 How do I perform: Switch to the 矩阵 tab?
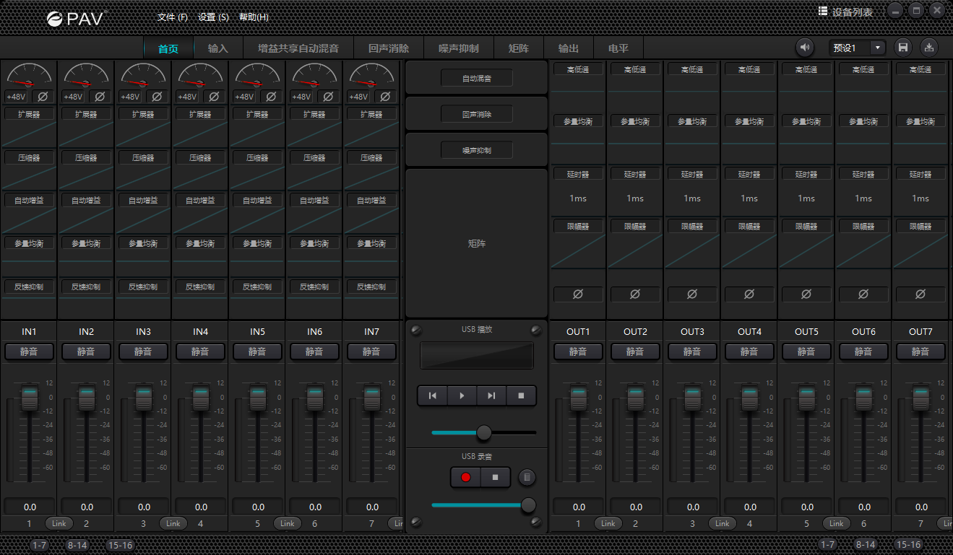[x=519, y=48]
